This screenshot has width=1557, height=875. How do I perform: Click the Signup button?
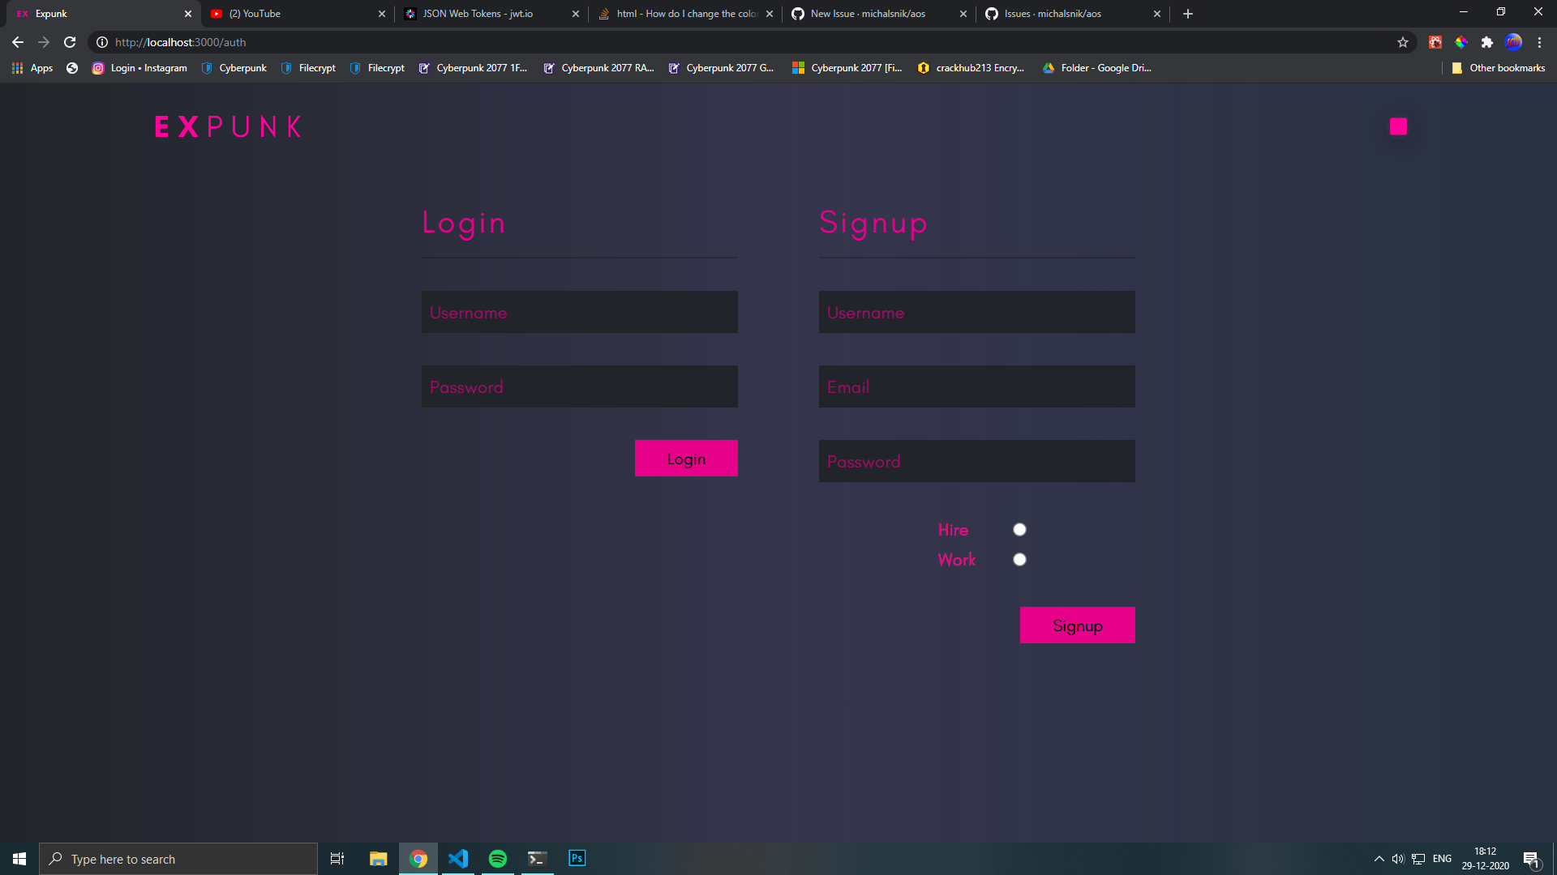[x=1077, y=625]
